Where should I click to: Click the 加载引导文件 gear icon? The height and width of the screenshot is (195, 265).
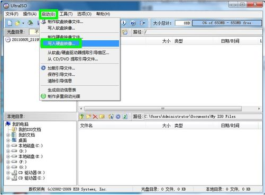[43, 68]
